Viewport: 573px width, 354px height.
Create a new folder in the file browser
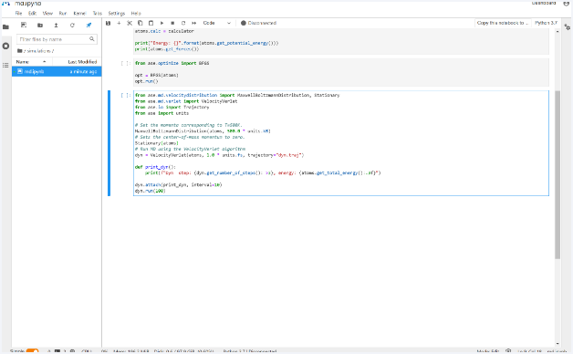(40, 25)
